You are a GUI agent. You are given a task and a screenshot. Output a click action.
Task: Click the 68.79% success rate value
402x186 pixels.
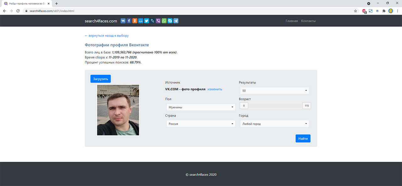click(135, 62)
